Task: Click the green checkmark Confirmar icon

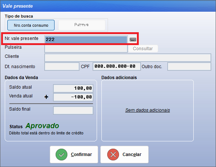Action: pyautogui.click(x=62, y=155)
